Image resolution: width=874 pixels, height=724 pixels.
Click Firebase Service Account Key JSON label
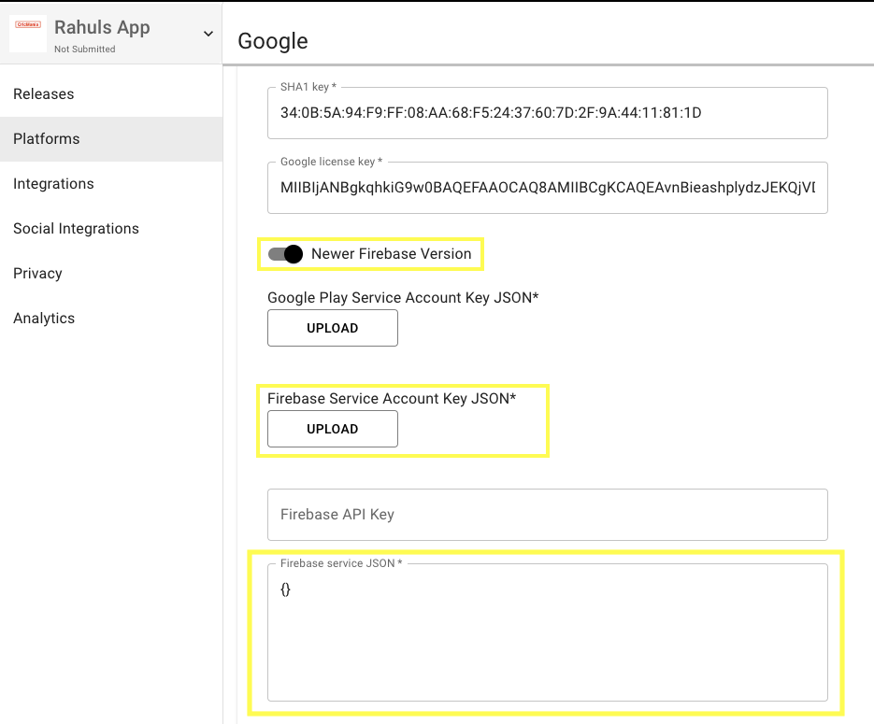tap(392, 399)
